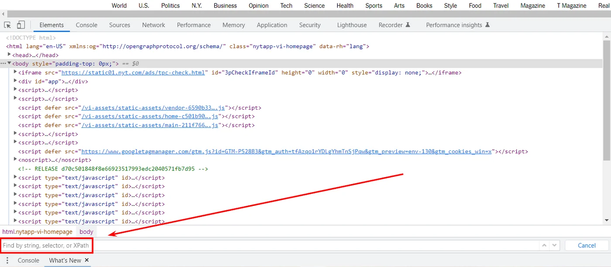The image size is (611, 267).
Task: Open the World section link
Action: pos(119,6)
